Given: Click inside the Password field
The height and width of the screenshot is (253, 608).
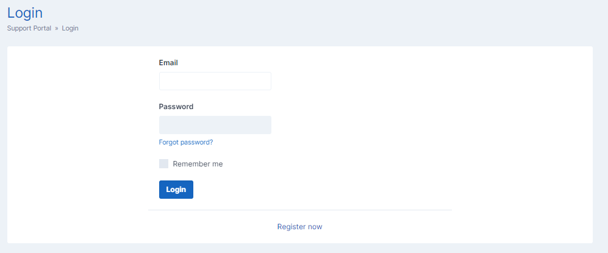Looking at the screenshot, I should [x=215, y=125].
